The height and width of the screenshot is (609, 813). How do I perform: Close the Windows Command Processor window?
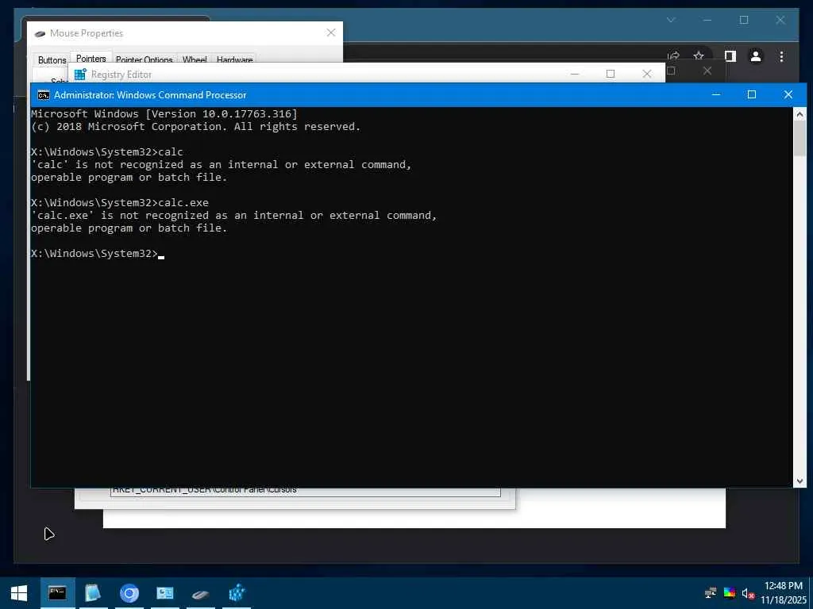tap(788, 94)
